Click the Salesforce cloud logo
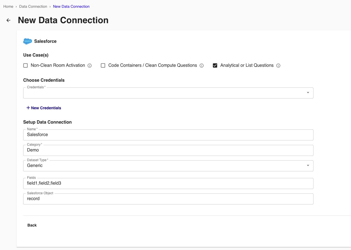This screenshot has height=250, width=351. click(28, 41)
